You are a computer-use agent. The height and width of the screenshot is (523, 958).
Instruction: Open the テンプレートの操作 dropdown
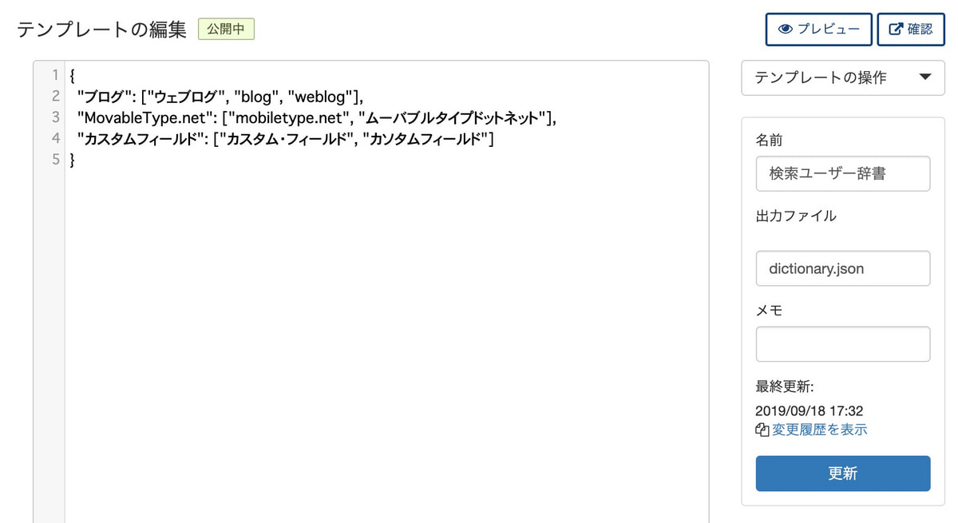[x=843, y=77]
